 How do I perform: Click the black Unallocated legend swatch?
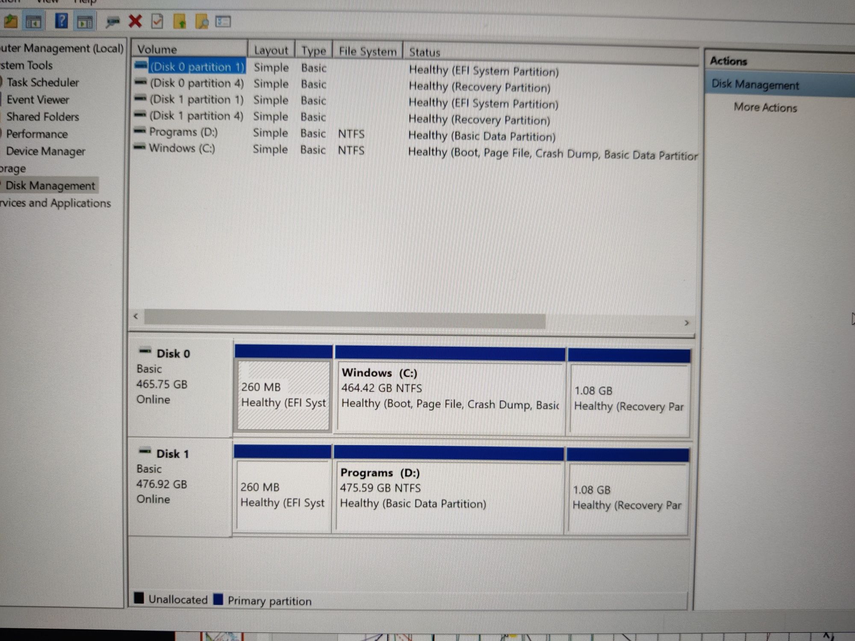click(x=139, y=597)
